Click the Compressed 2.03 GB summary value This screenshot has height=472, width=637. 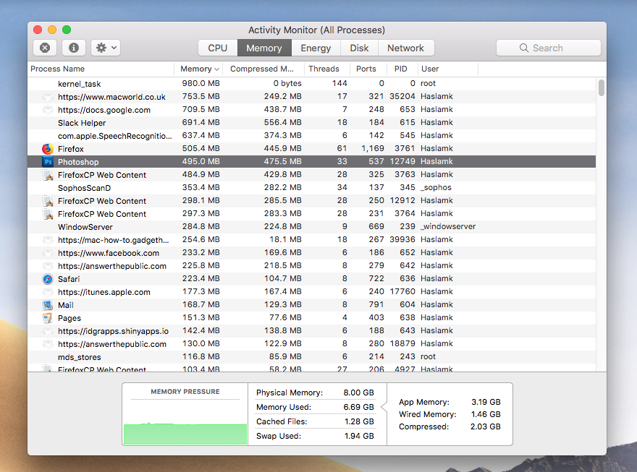(x=486, y=426)
